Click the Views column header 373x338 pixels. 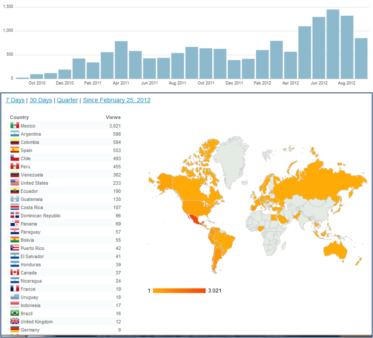pos(113,117)
